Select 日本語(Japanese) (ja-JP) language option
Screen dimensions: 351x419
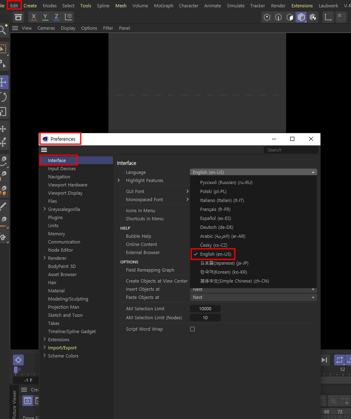pyautogui.click(x=224, y=263)
